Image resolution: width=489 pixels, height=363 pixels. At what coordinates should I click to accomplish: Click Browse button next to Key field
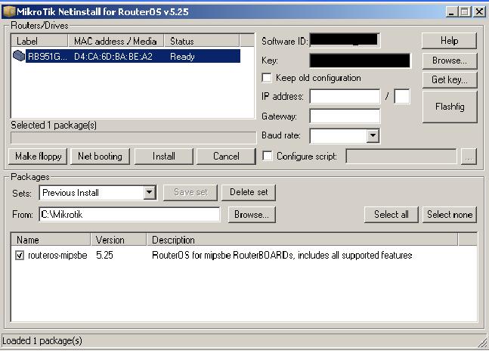coord(450,60)
